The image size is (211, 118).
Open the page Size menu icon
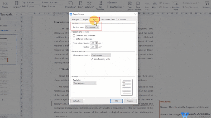[x=80, y=3]
